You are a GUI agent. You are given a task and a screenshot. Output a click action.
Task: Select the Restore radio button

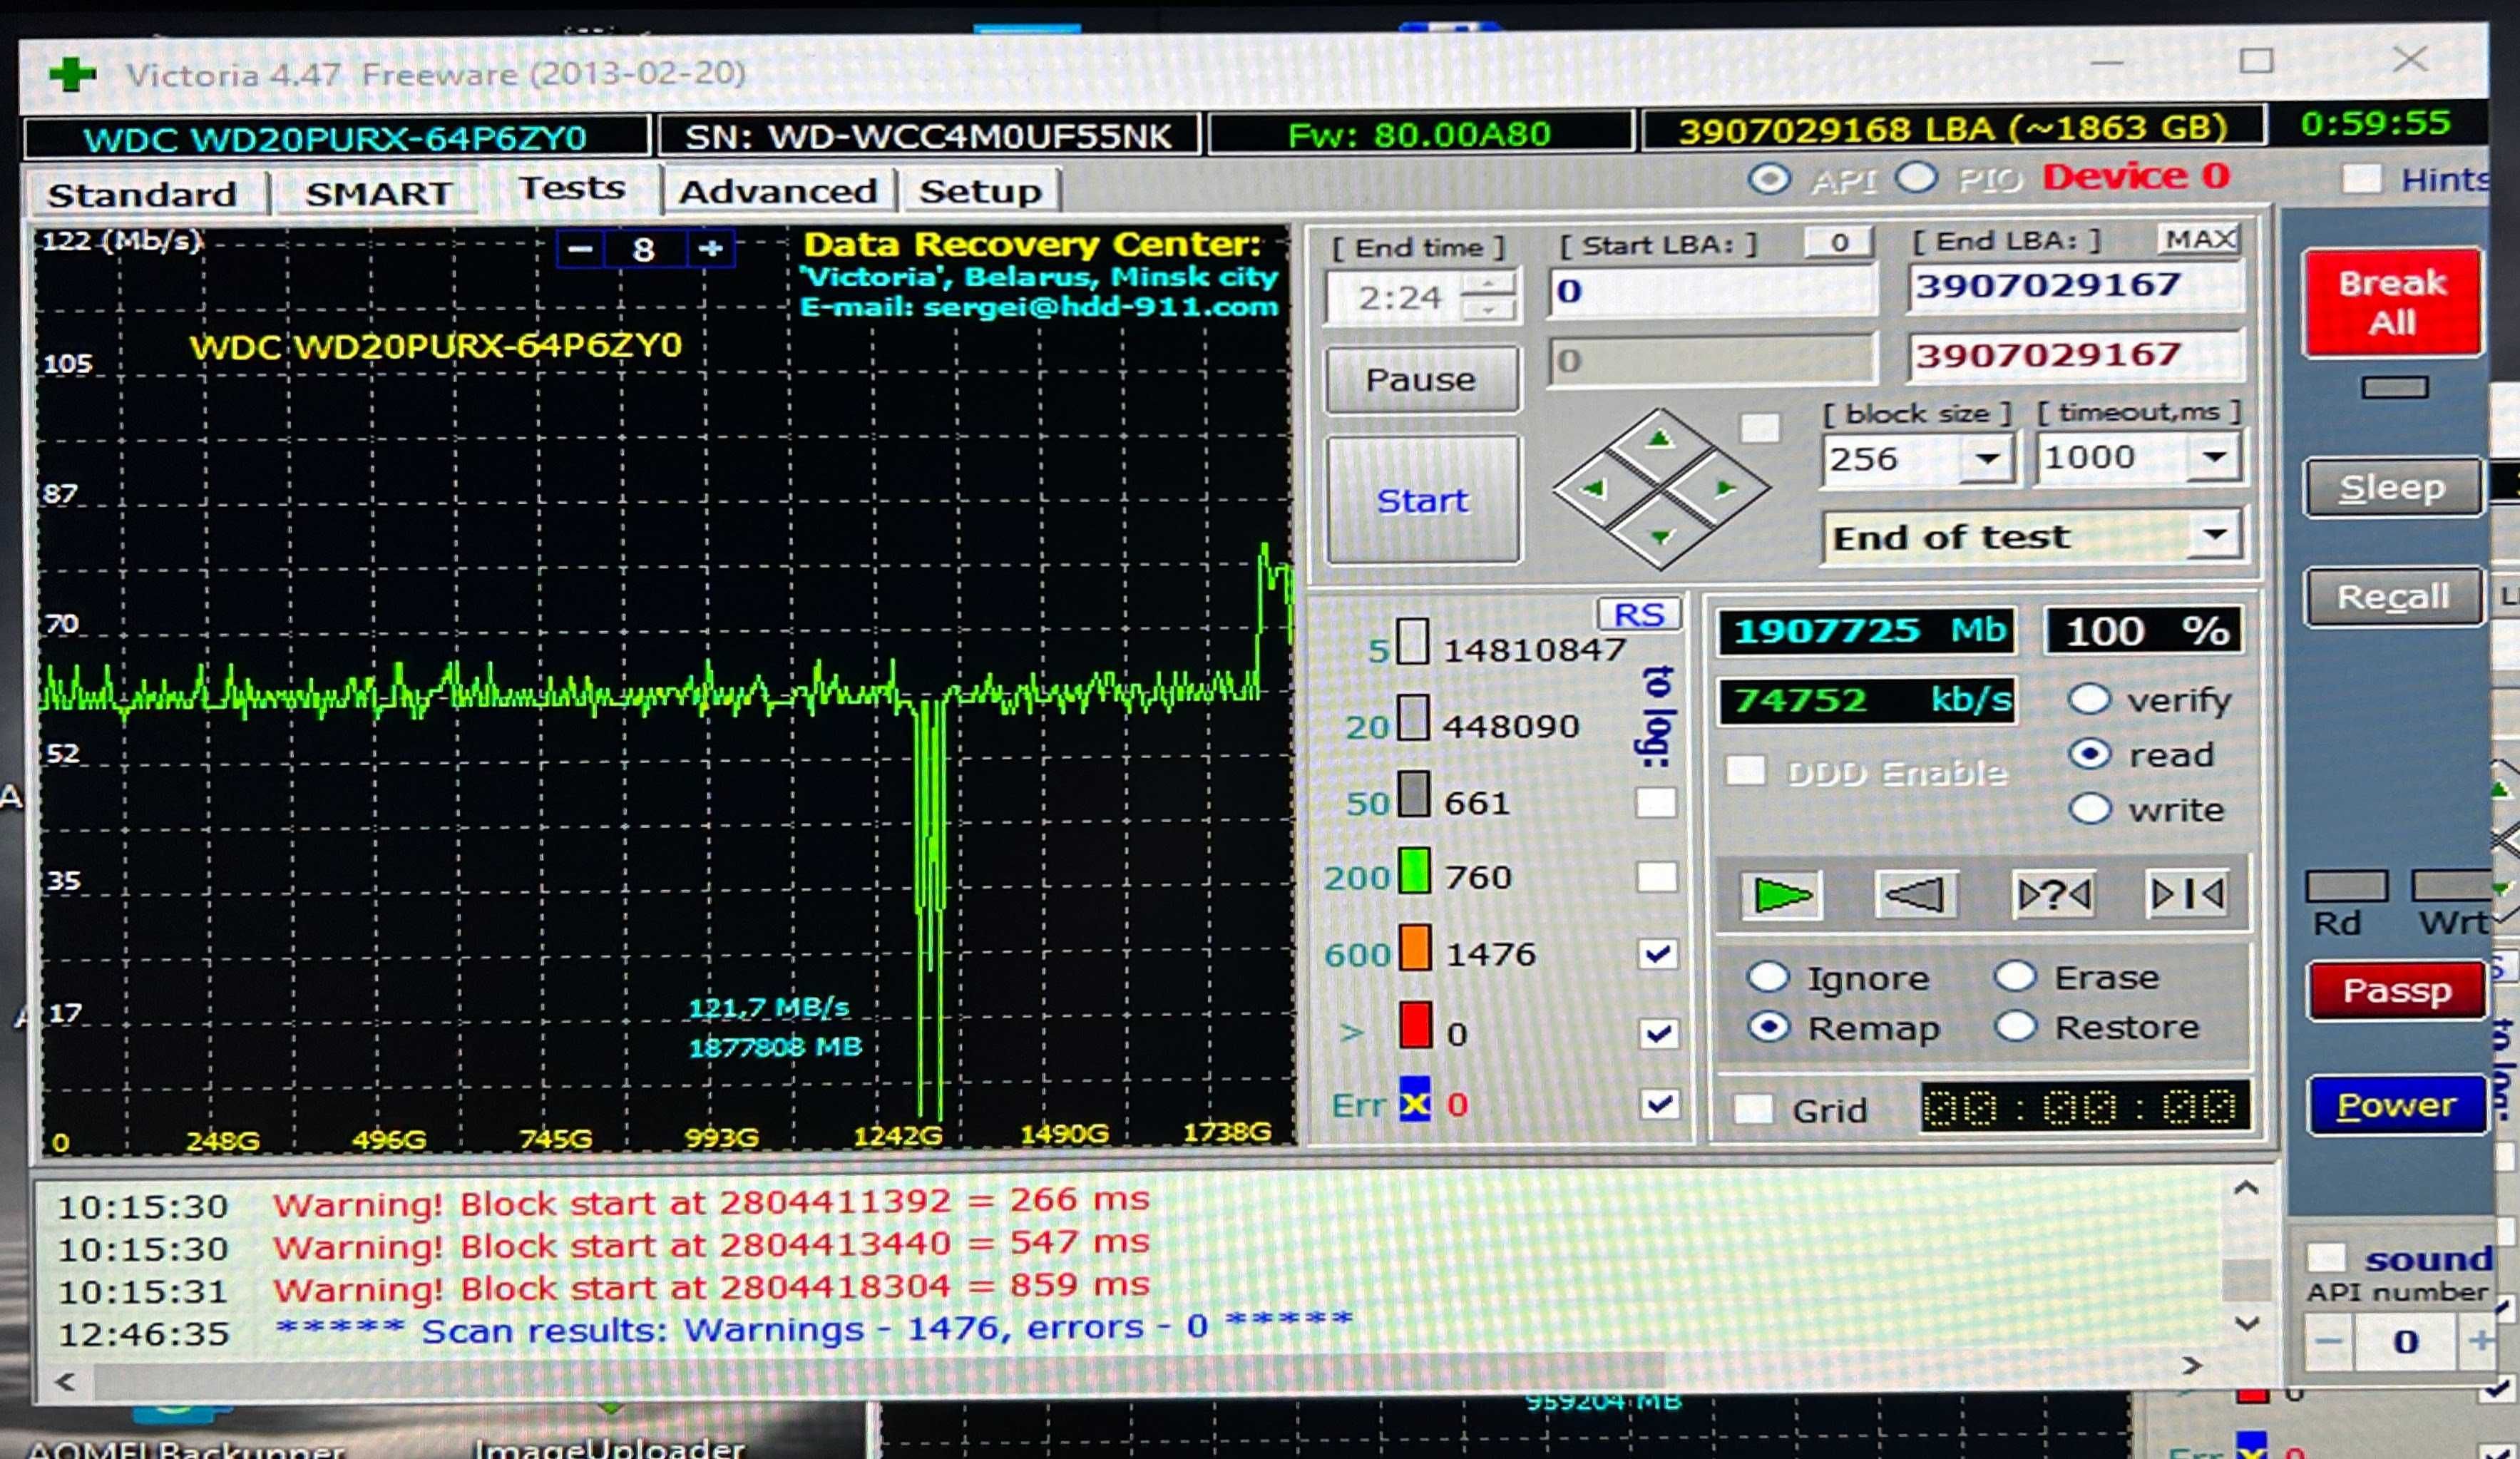[2016, 1026]
